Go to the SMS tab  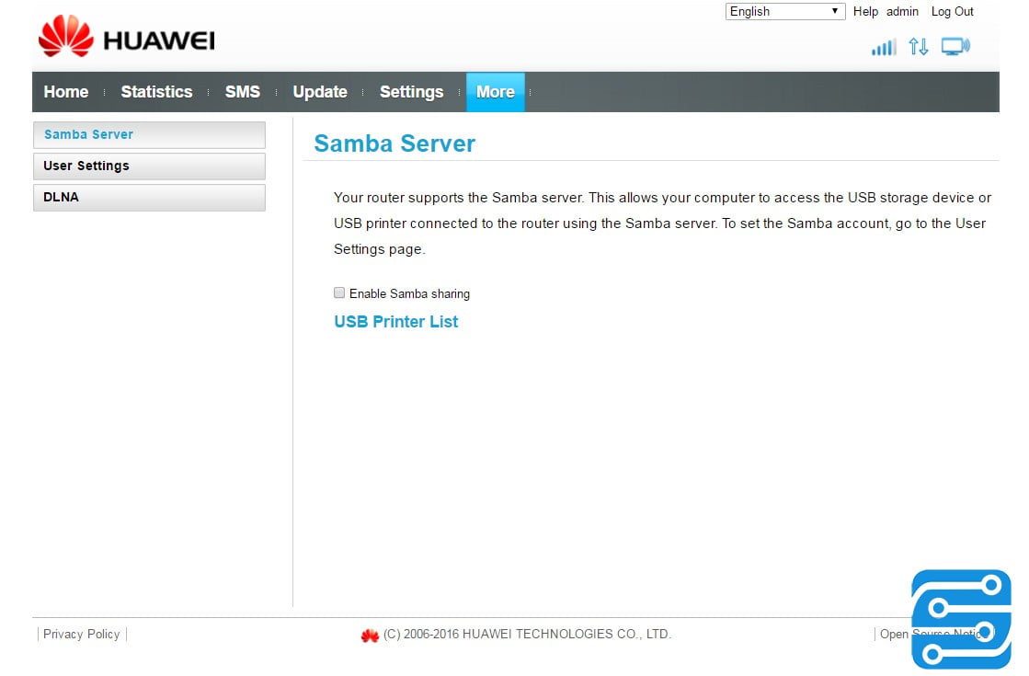tap(243, 92)
